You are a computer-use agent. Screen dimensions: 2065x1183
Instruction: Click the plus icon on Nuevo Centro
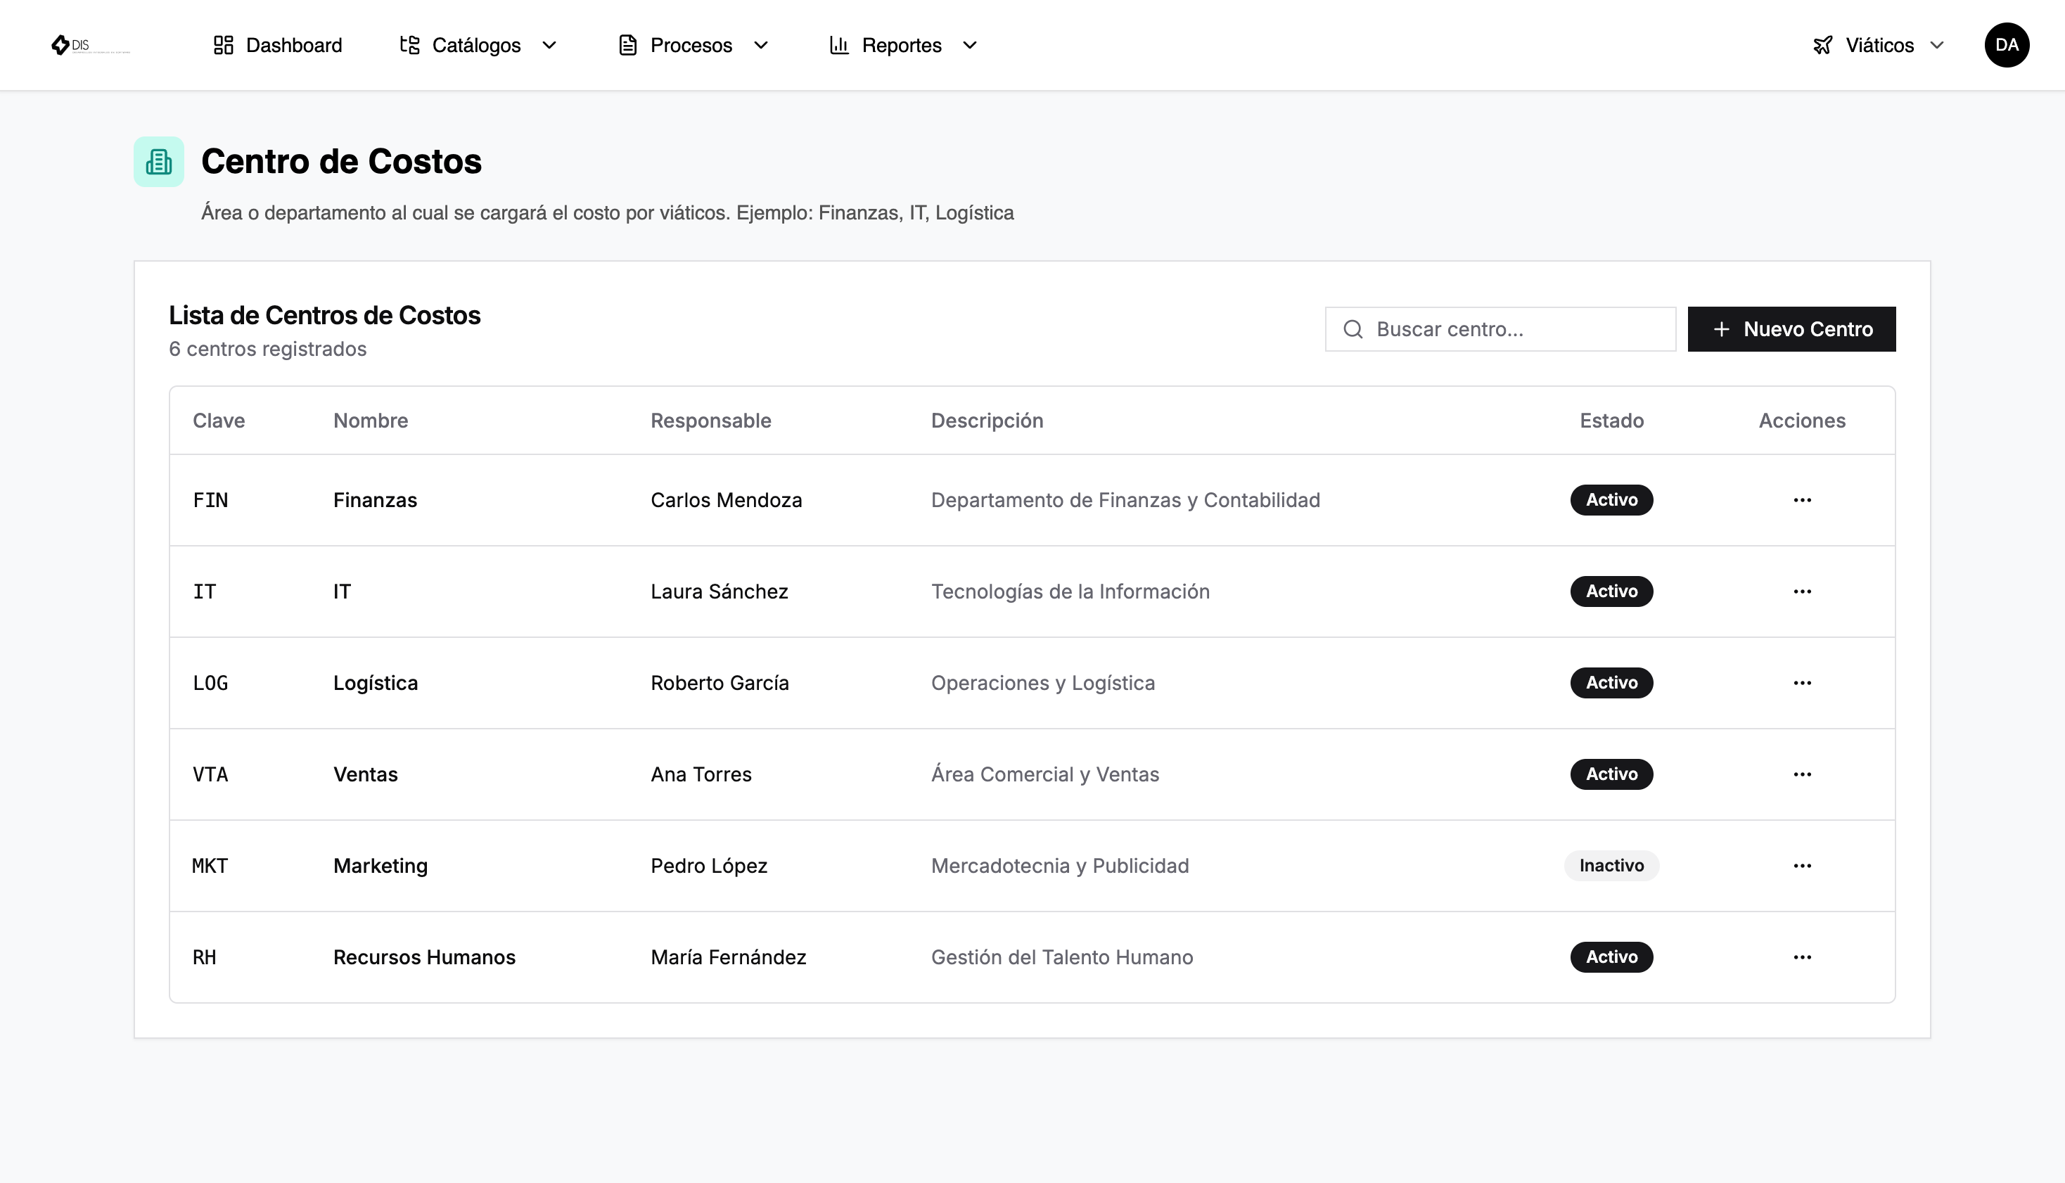coord(1720,329)
